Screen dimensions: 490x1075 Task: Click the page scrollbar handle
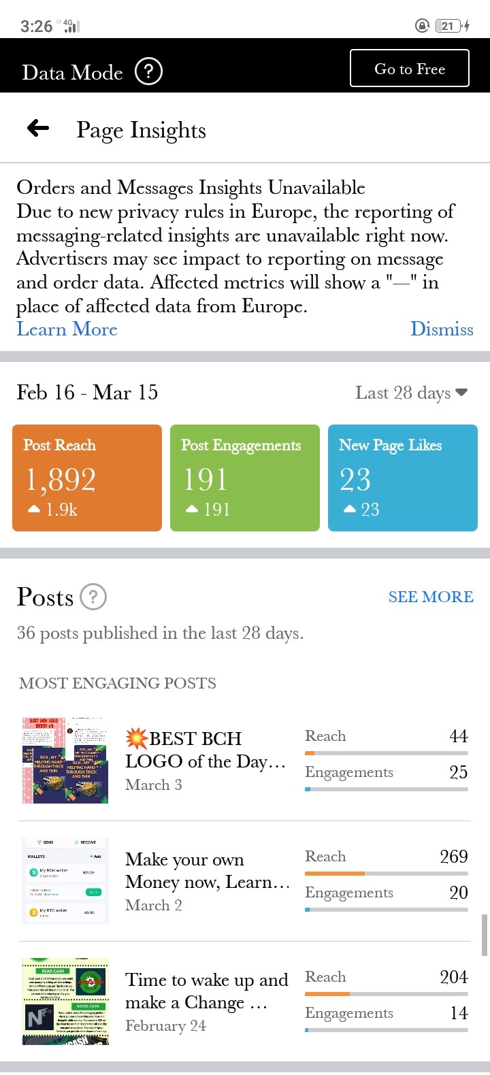click(485, 936)
